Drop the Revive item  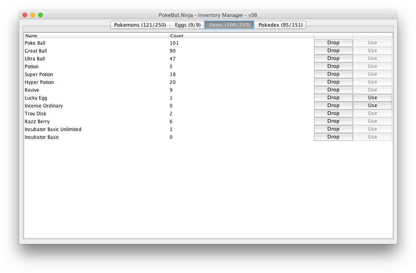(x=333, y=90)
